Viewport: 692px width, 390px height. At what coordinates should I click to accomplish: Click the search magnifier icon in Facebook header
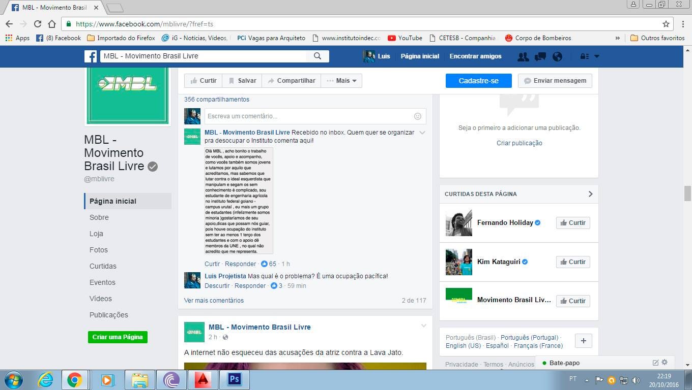318,56
